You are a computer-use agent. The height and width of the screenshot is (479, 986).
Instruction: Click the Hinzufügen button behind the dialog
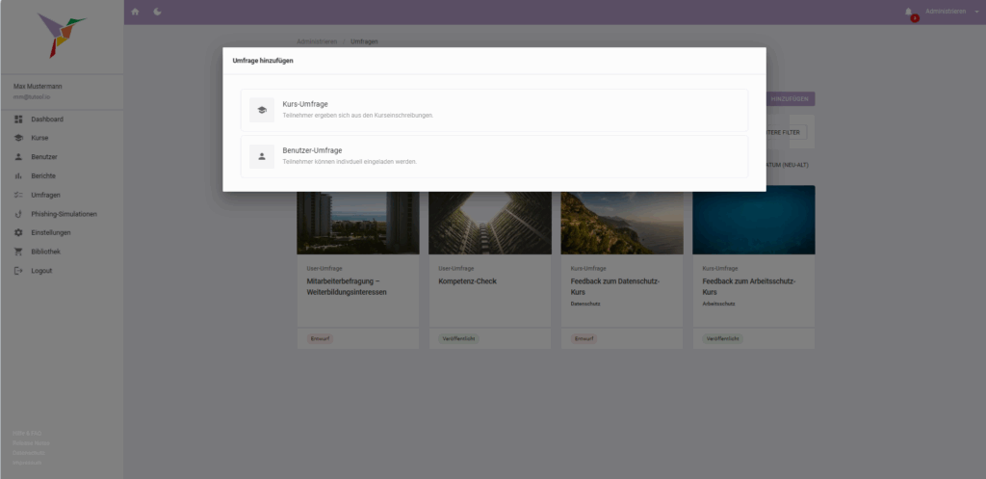pos(790,99)
